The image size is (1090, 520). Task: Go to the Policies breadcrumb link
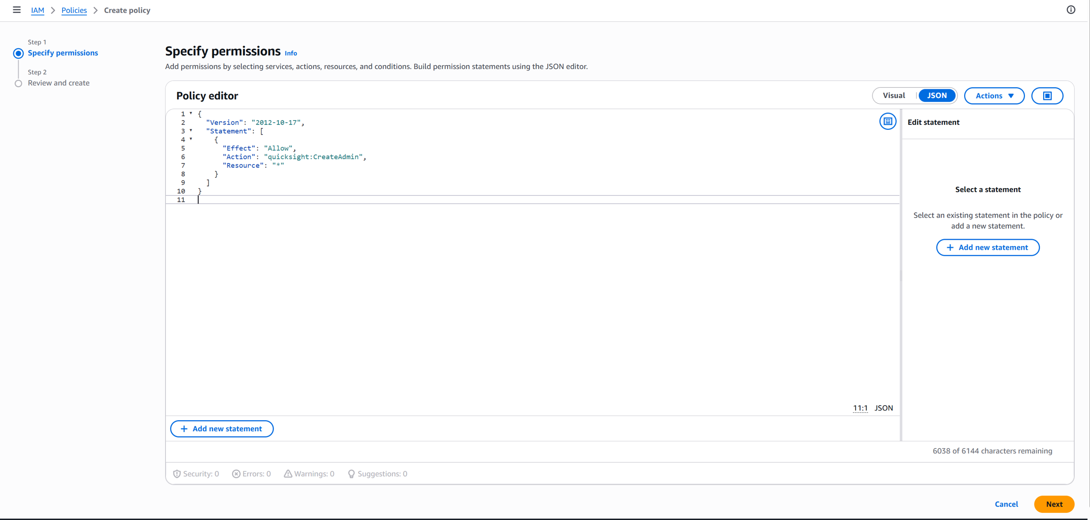(74, 10)
